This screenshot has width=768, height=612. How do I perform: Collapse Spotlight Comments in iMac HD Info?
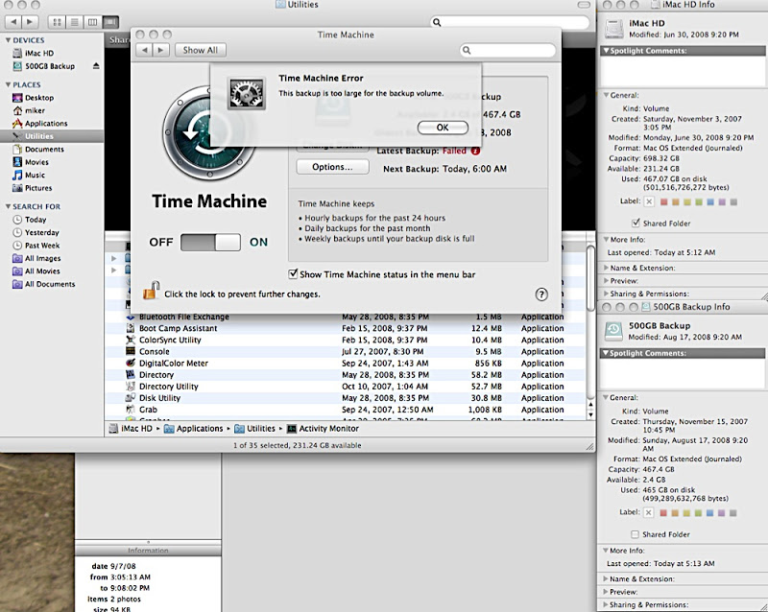pyautogui.click(x=606, y=51)
